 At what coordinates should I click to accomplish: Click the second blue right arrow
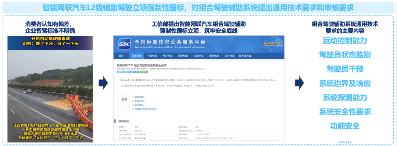(299, 82)
